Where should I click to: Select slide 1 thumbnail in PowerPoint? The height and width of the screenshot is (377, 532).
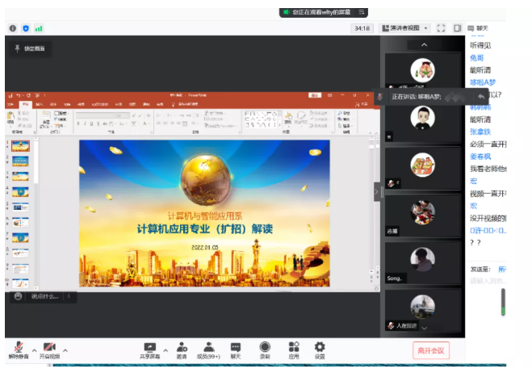pos(20,146)
